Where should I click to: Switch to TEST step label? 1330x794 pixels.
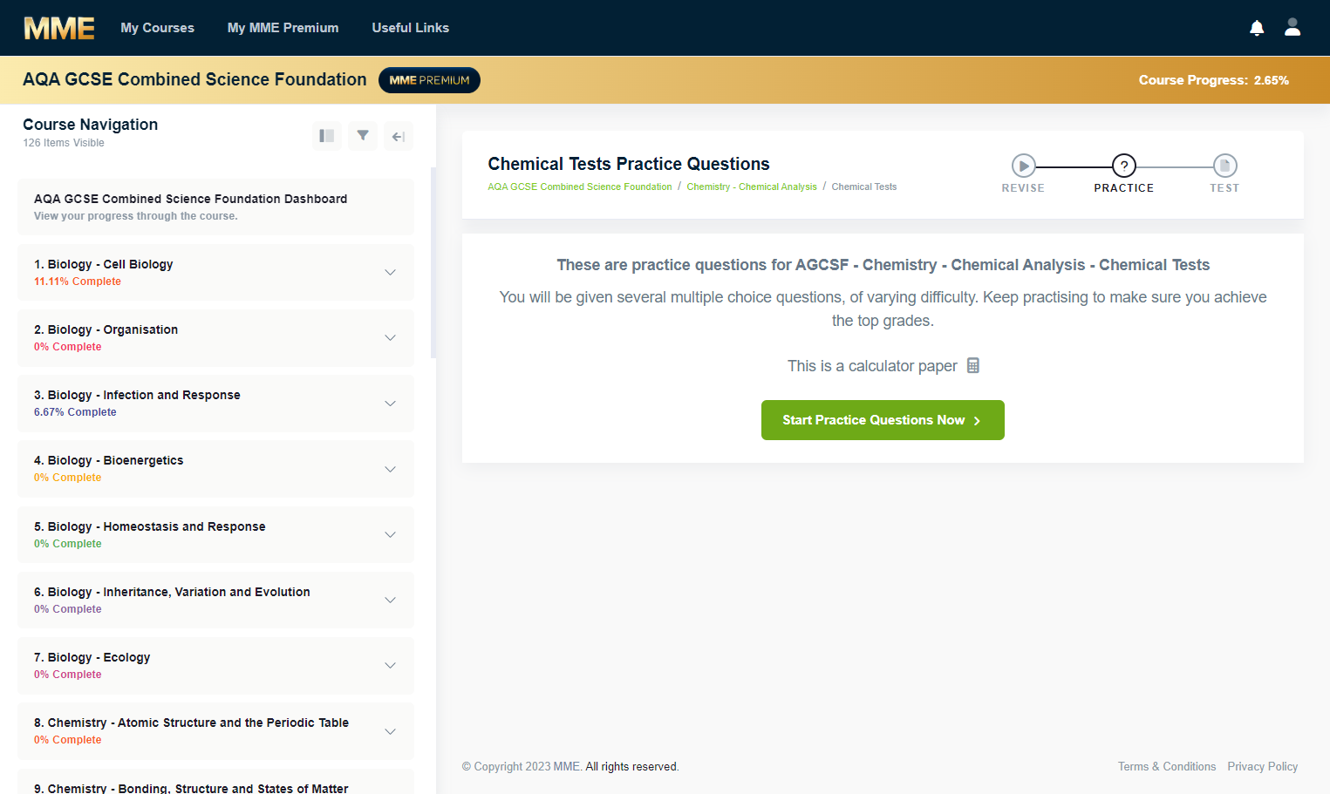(x=1224, y=188)
